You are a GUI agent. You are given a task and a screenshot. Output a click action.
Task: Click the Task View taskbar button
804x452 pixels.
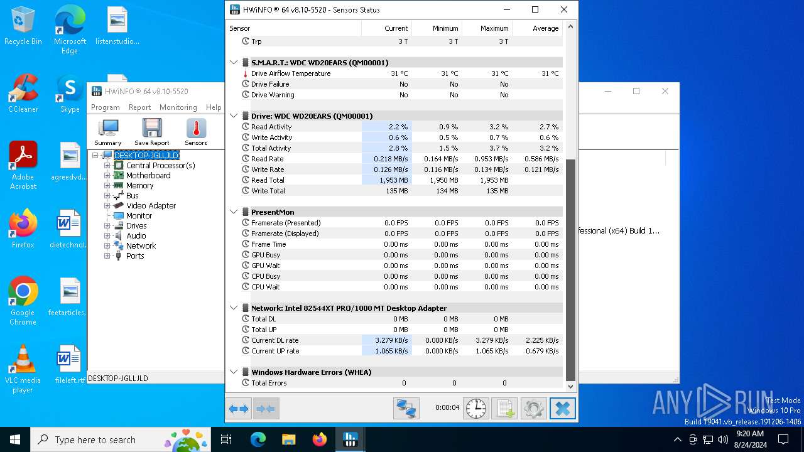[227, 439]
